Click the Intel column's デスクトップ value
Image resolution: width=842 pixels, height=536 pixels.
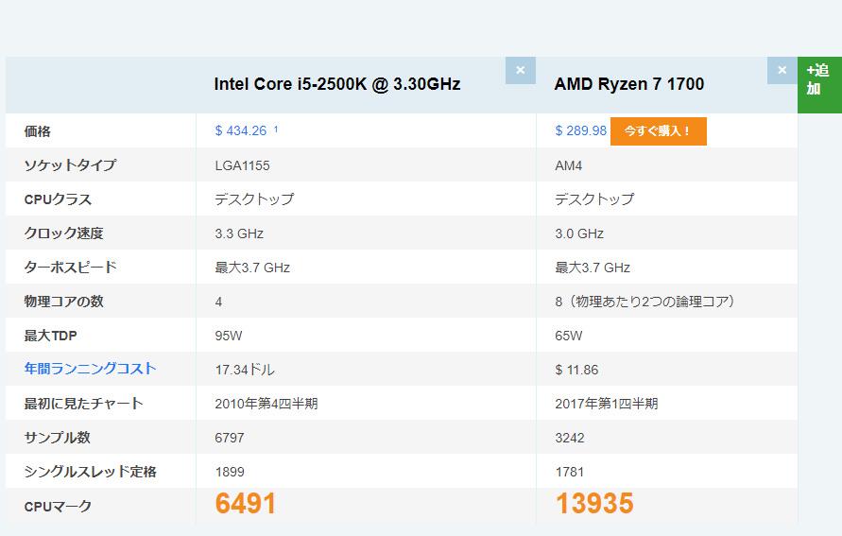click(254, 199)
